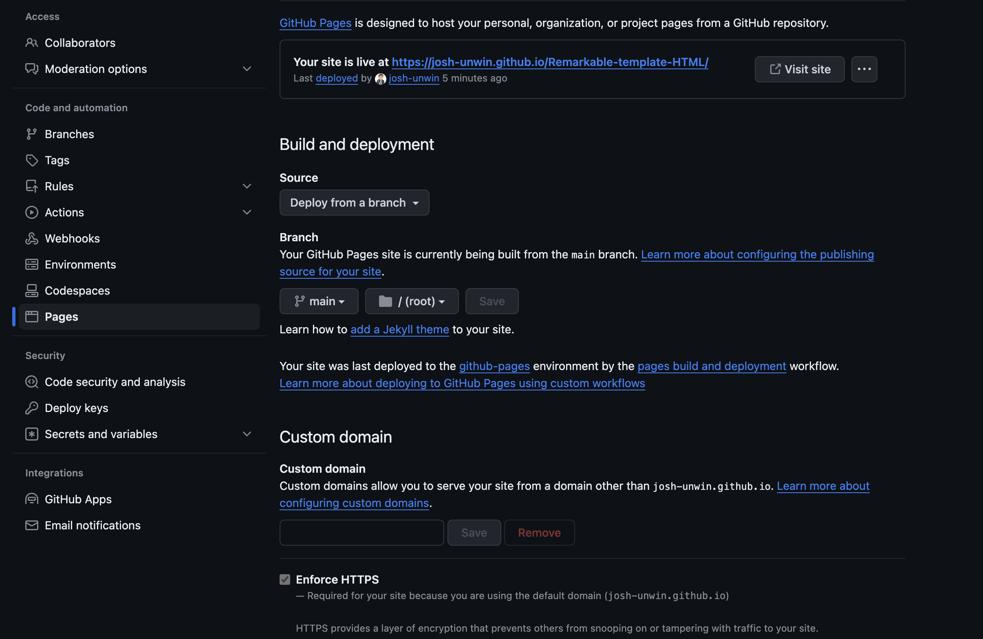The width and height of the screenshot is (983, 639).
Task: Open the Deploy from a branch dropdown
Action: pos(355,203)
